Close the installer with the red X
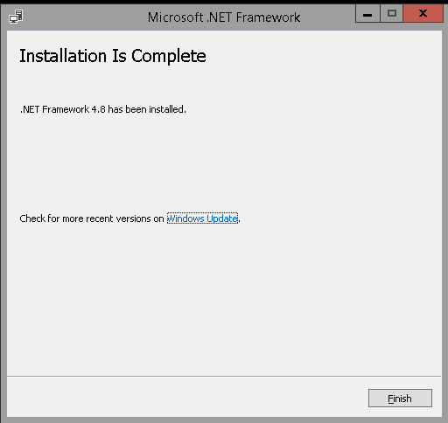The width and height of the screenshot is (448, 423). [423, 13]
